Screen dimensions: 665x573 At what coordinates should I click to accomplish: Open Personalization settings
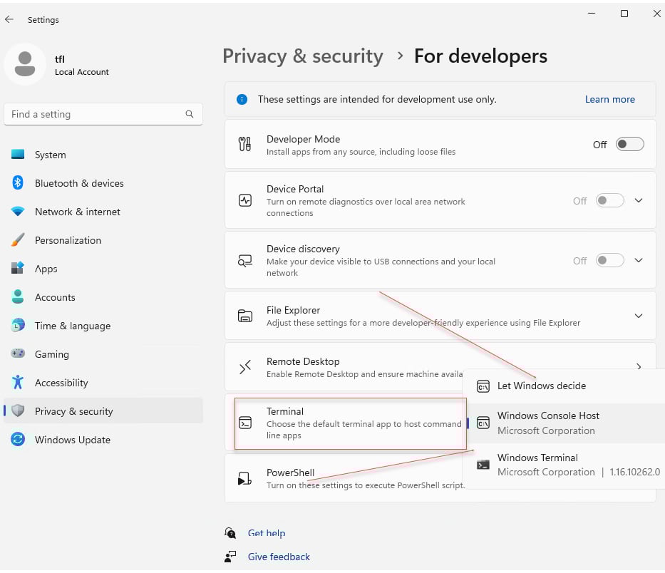click(x=103, y=239)
